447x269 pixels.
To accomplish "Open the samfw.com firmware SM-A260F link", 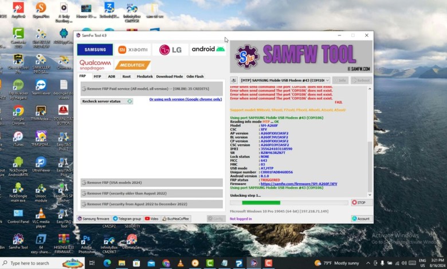I will pos(299,184).
